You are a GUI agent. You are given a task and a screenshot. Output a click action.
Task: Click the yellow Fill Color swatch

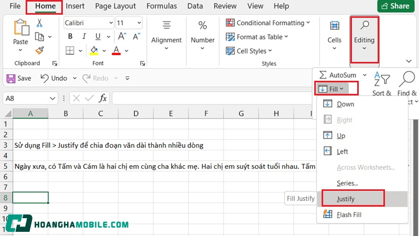94,51
